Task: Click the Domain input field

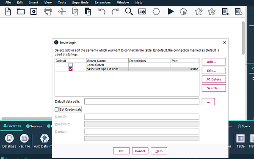Action: click(x=142, y=132)
